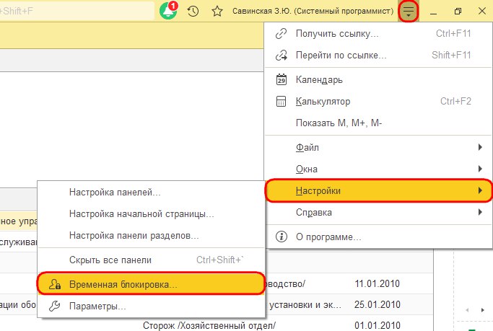Viewport: 493px width, 331px height.
Task: Open the Настройки menu item
Action: [x=378, y=190]
